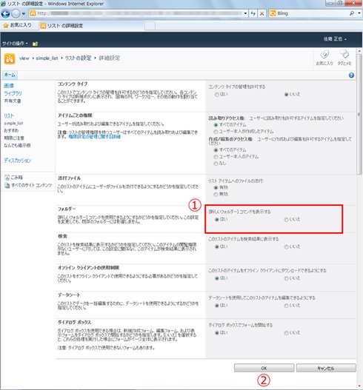363x390 pixels.
Task: Click the orange site logo icon
Action: click(x=10, y=58)
